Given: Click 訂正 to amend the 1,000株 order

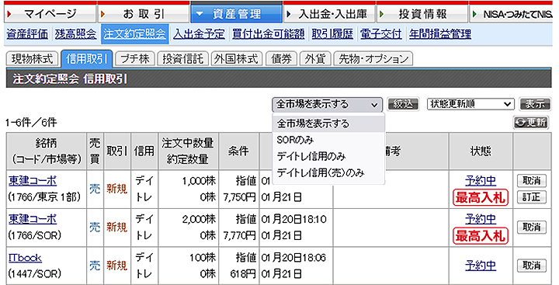Looking at the screenshot, I should click(x=532, y=197).
